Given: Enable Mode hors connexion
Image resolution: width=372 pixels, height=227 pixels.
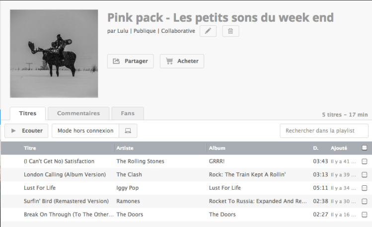Looking at the screenshot, I should pos(85,131).
